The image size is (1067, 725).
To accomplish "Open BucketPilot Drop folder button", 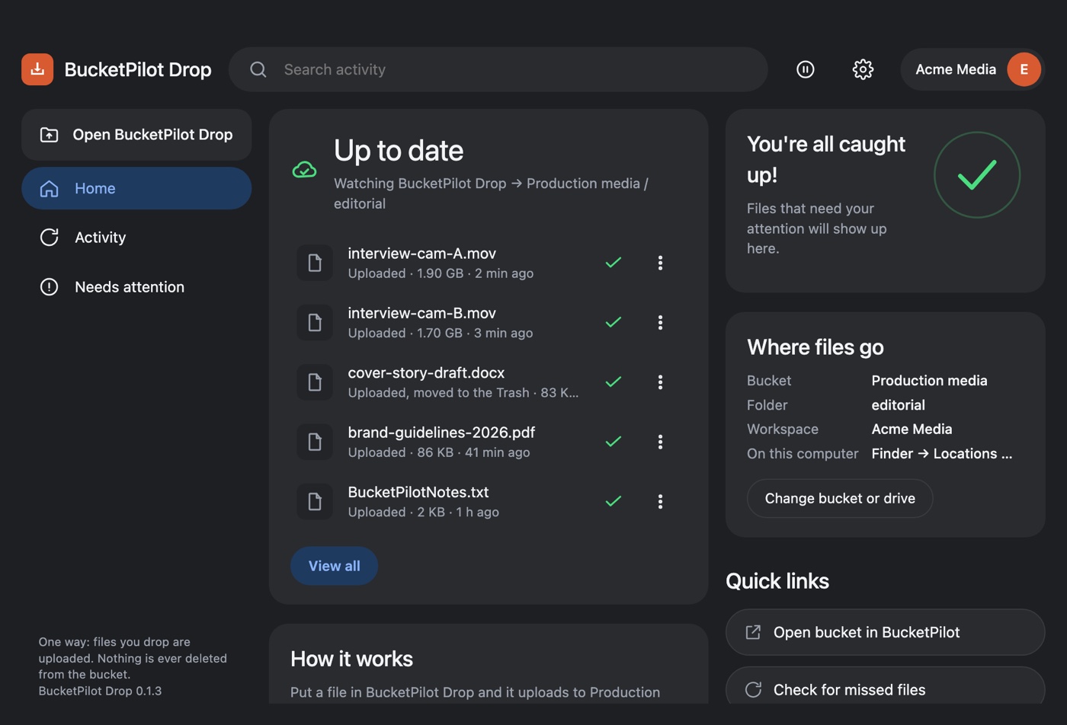I will 136,134.
